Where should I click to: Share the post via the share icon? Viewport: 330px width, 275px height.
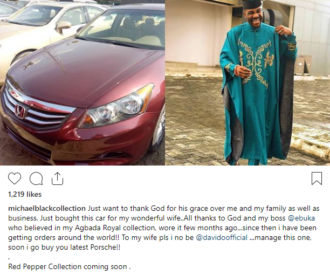coord(57,178)
